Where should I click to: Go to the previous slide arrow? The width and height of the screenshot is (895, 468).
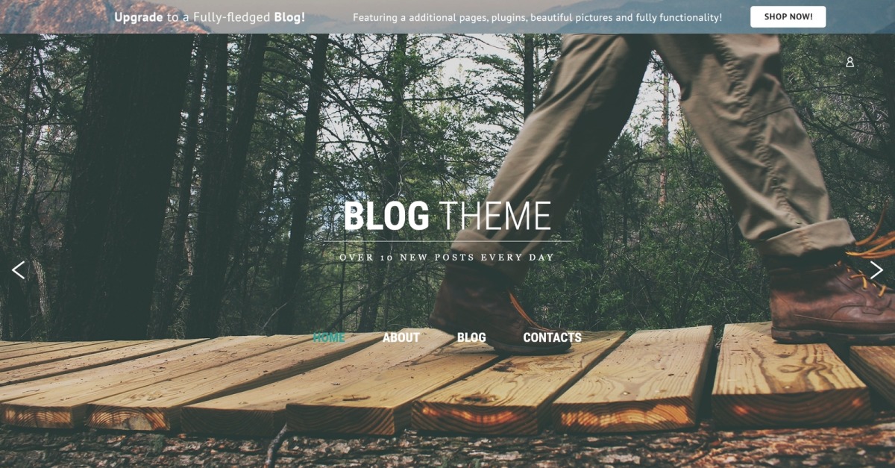pyautogui.click(x=19, y=270)
